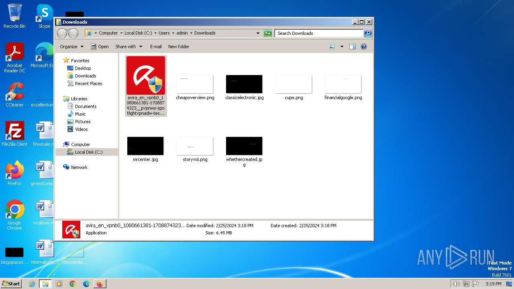Open the Explorer Help question mark icon
This screenshot has width=514, height=289.
(364, 47)
